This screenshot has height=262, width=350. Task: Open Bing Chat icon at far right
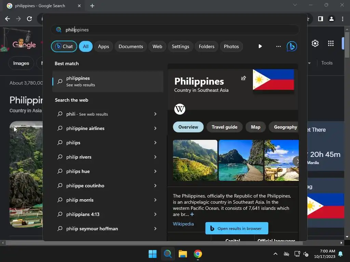[x=292, y=46]
